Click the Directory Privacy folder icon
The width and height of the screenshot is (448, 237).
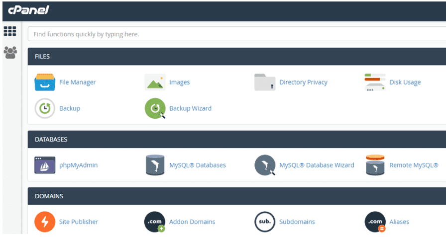coord(265,82)
